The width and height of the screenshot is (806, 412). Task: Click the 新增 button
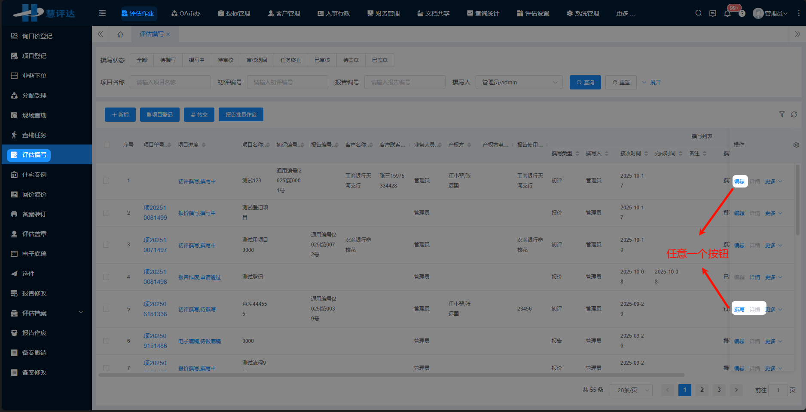(120, 114)
